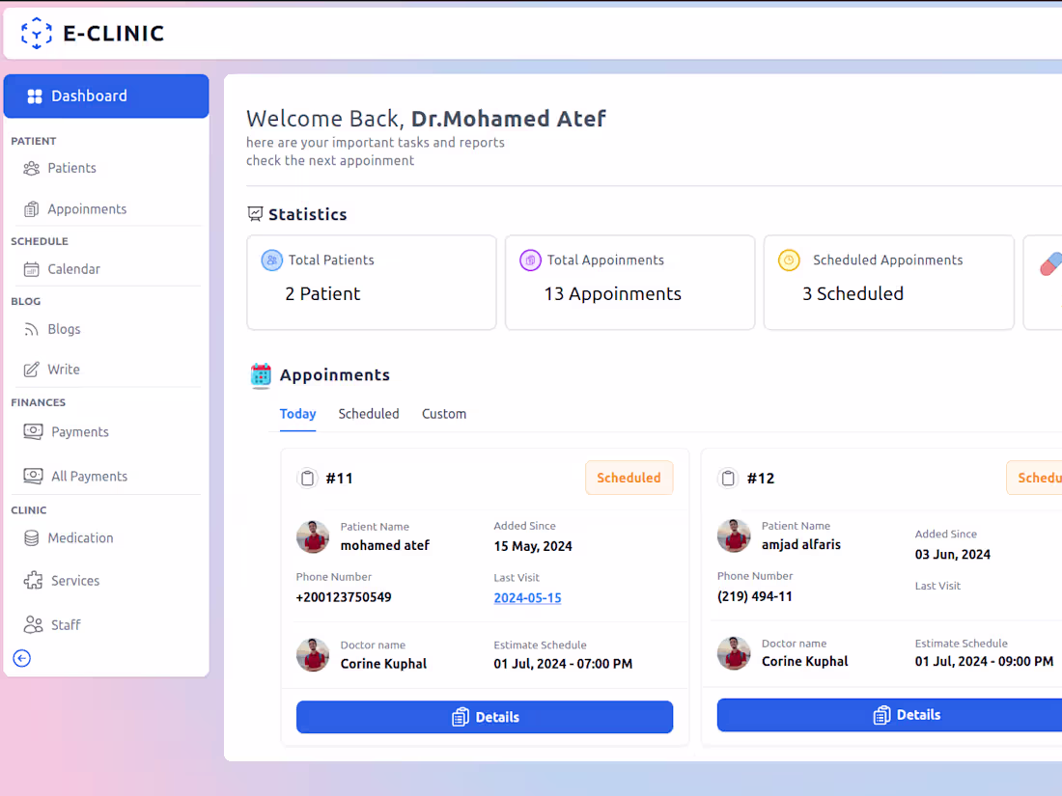Click the E-CLINIC logo icon
This screenshot has width=1062, height=796.
pos(36,33)
